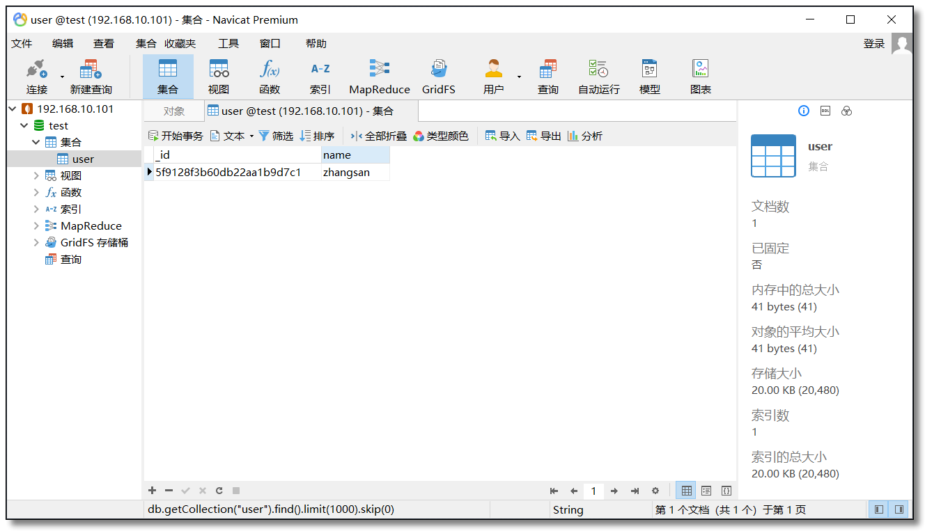Click 开始事务 button
The image size is (925, 531).
pos(176,136)
